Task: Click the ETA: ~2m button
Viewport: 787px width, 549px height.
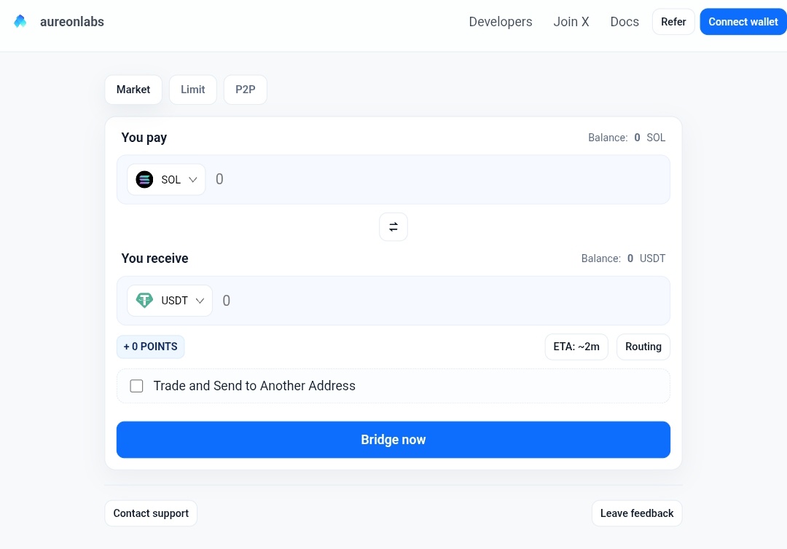Action: [576, 347]
